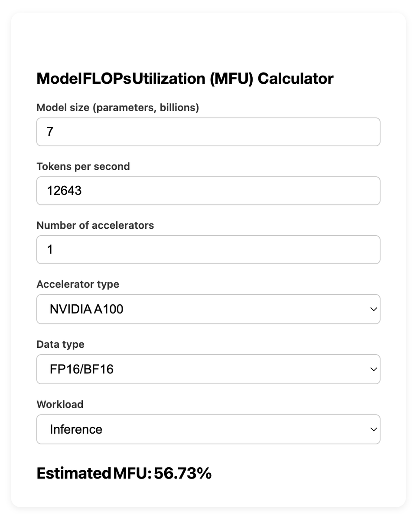Select the Number of accelerators input
This screenshot has height=521, width=420.
[208, 250]
